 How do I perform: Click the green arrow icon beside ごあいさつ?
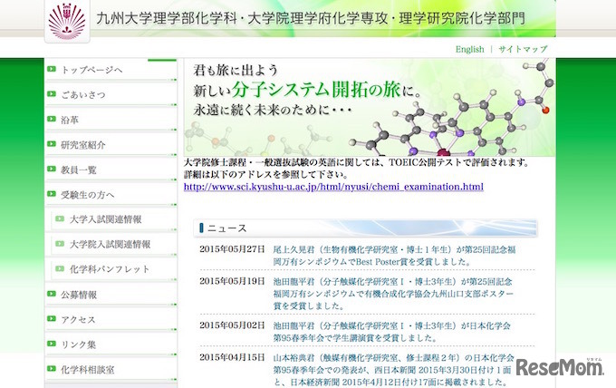click(52, 94)
